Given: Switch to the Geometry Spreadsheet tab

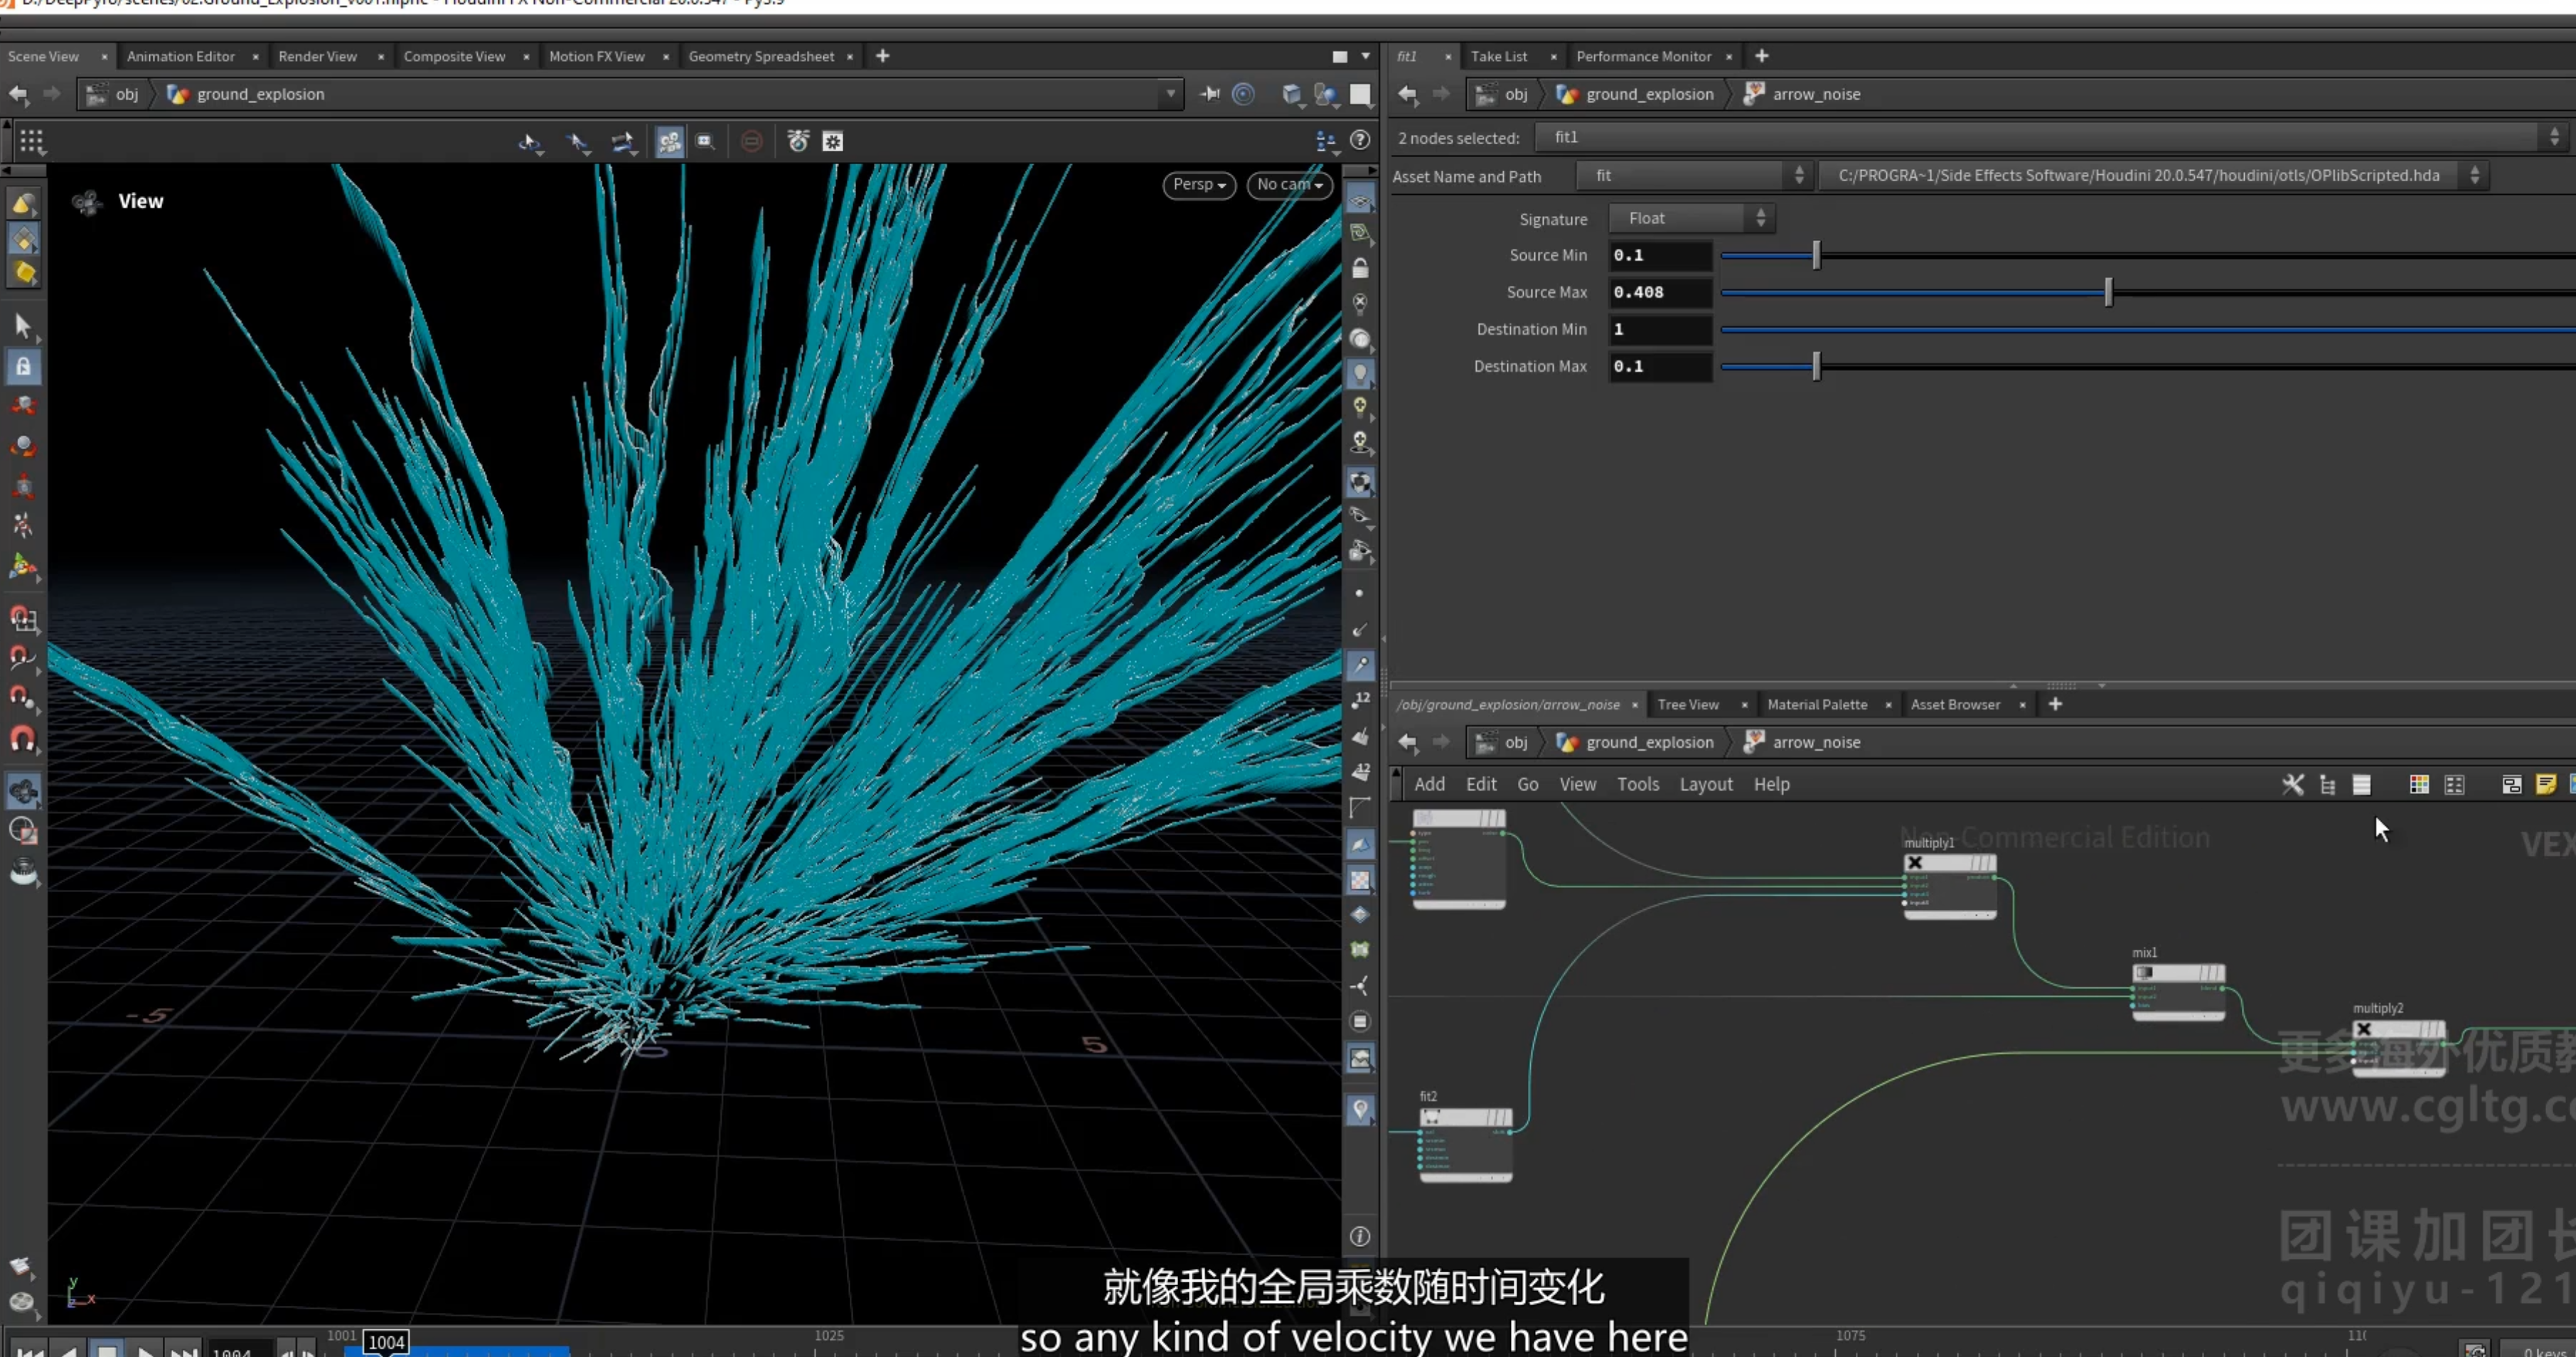Looking at the screenshot, I should pyautogui.click(x=761, y=56).
